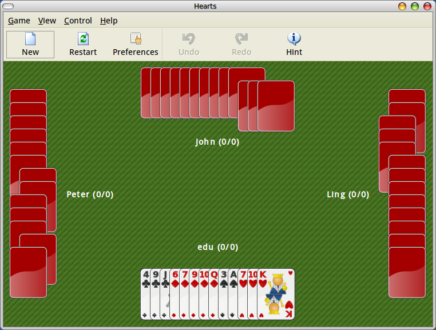Select the Jack of Clubs card
The image size is (436, 330).
[x=165, y=294]
